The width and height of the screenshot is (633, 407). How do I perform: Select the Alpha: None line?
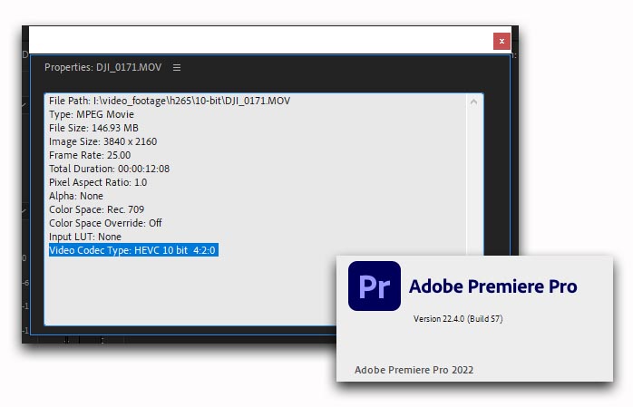pos(76,196)
